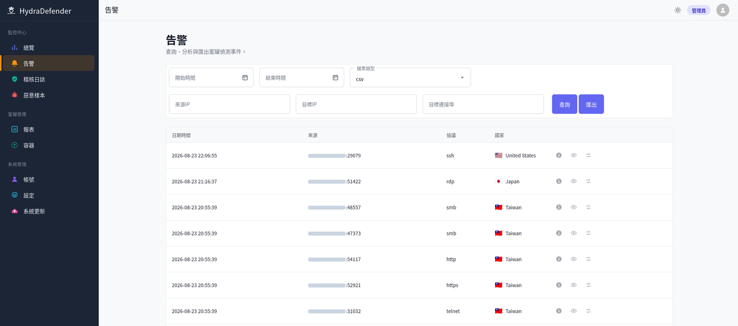Click the 目標IP input field
Viewport: 738px width, 326px height.
[356, 104]
